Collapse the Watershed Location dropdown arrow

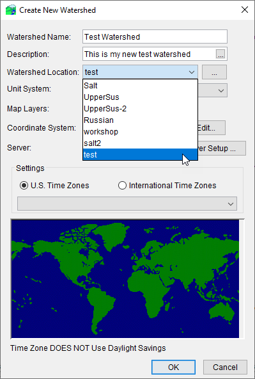click(192, 72)
